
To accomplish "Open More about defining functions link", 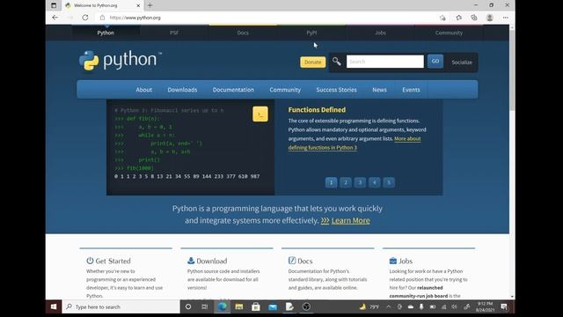I will 355,143.
